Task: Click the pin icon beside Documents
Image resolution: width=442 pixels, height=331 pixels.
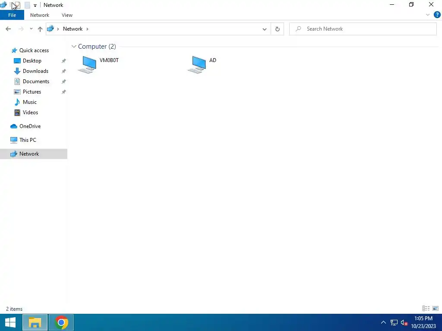Action: (x=64, y=81)
